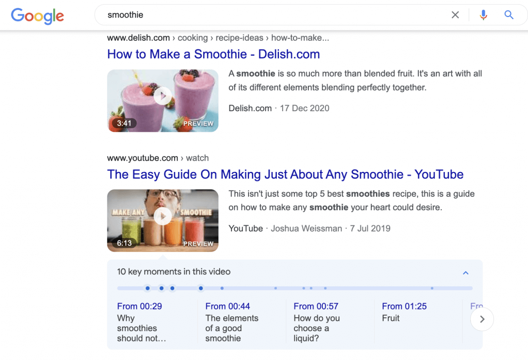Click the PREVIEW badge on the Delish video

coord(199,123)
